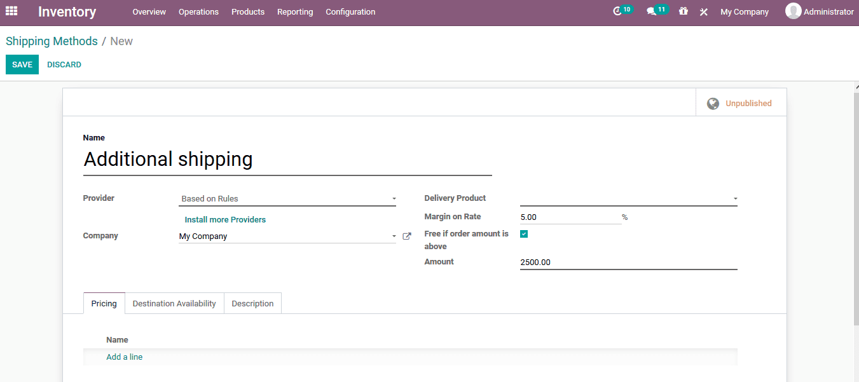Enable publishing by clicking Unpublished label

748,103
